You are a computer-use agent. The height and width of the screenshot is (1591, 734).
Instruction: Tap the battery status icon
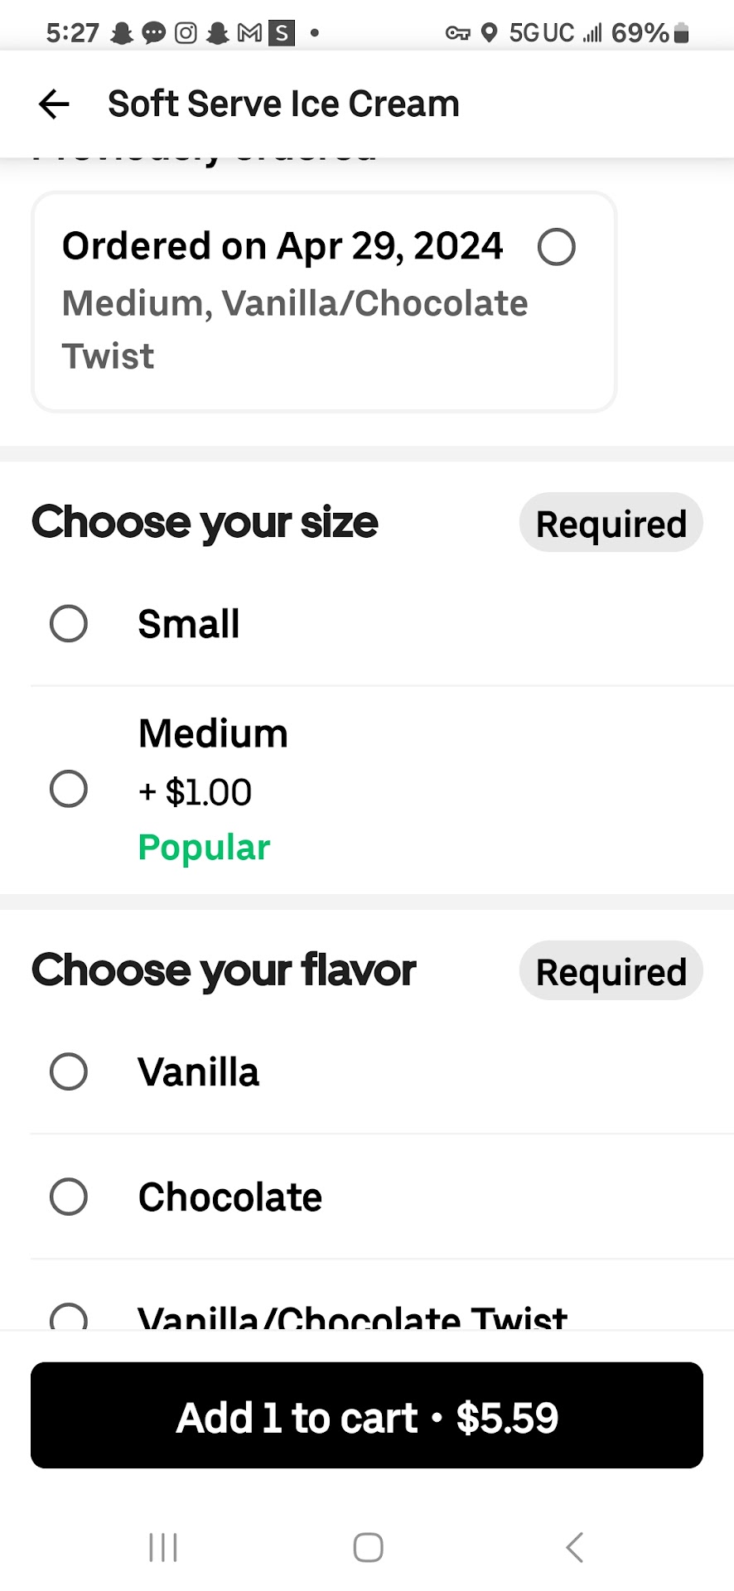click(x=682, y=33)
